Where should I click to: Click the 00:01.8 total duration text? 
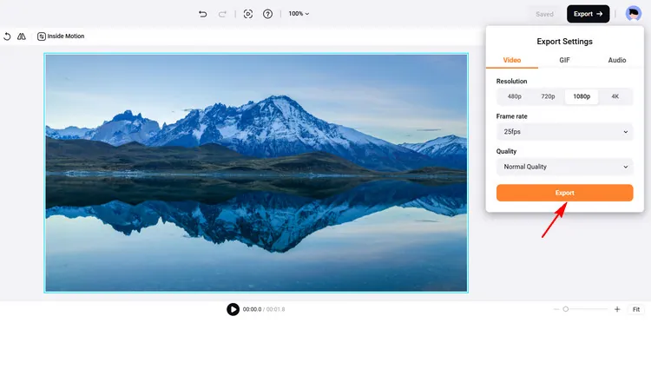(x=275, y=309)
